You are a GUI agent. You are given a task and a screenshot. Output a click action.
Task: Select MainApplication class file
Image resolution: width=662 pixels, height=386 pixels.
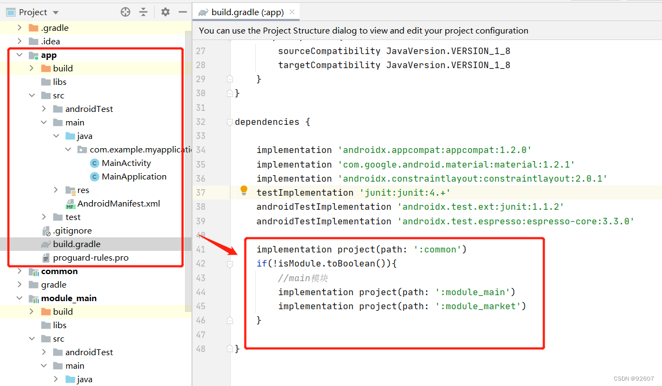134,176
